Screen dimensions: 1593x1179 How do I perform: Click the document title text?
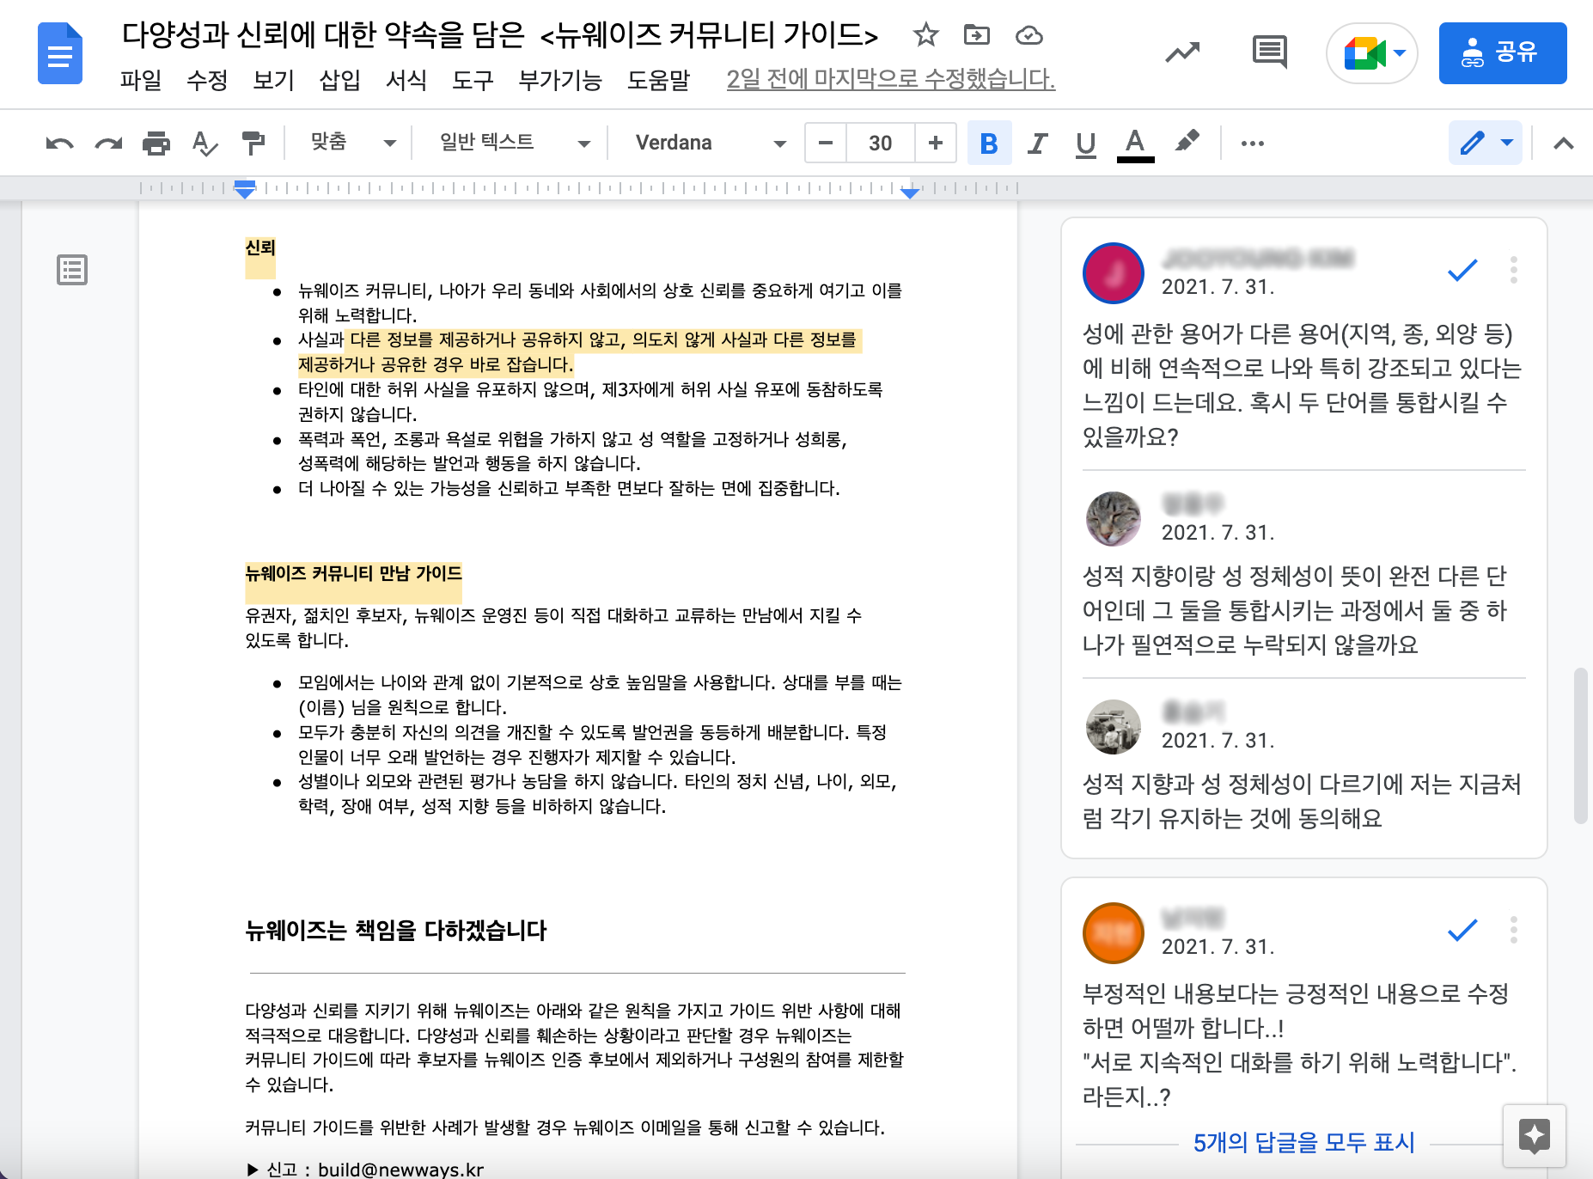(499, 35)
